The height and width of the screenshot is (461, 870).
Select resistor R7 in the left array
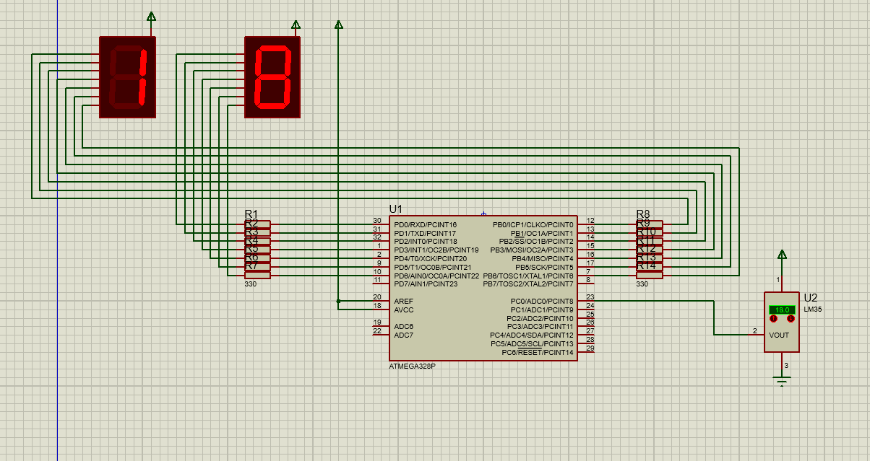click(258, 275)
